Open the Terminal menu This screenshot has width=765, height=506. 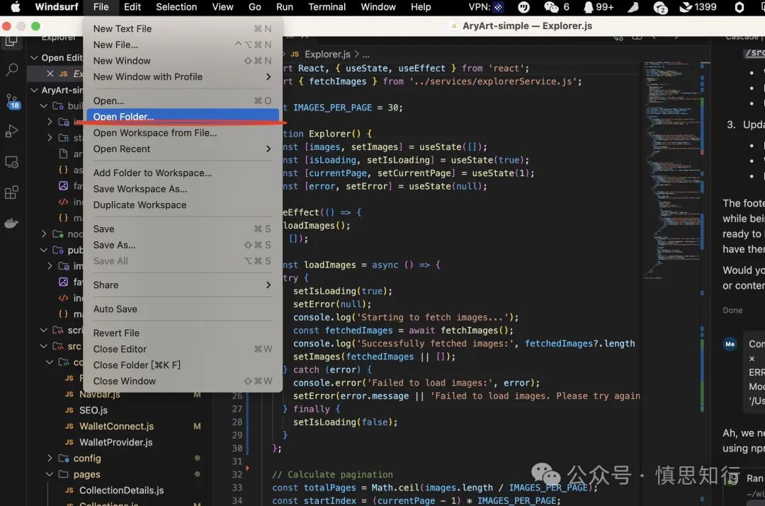coord(327,7)
